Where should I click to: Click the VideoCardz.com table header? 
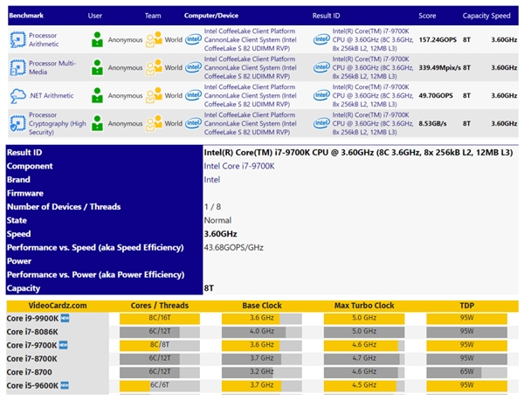(x=58, y=306)
